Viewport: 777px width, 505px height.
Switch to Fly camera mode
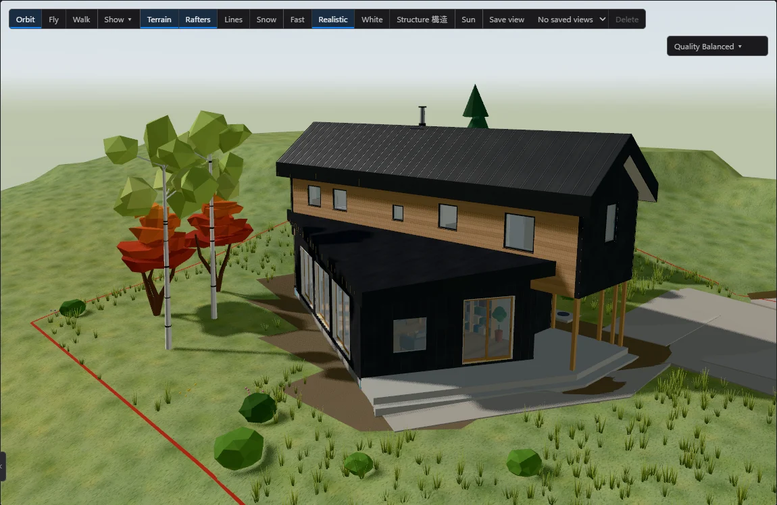click(x=53, y=20)
